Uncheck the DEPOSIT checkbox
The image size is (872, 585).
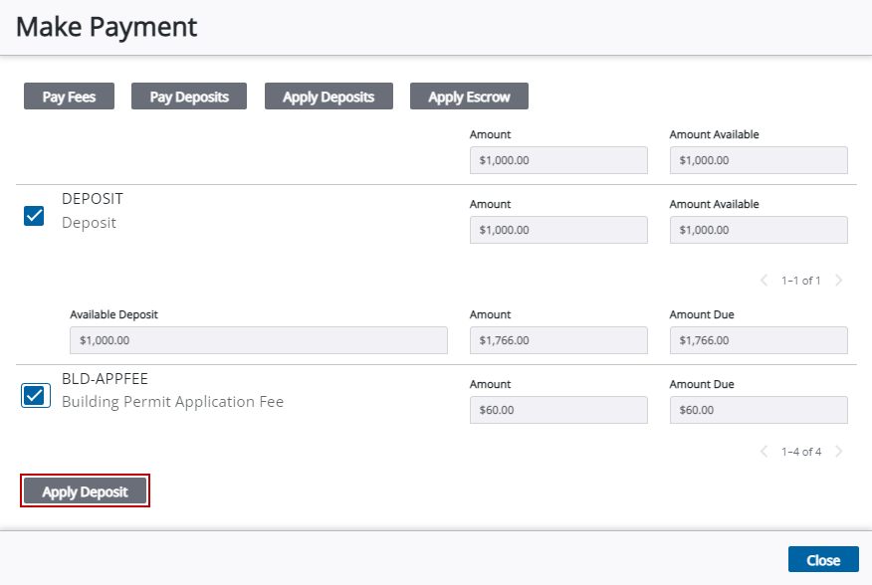pos(34,216)
